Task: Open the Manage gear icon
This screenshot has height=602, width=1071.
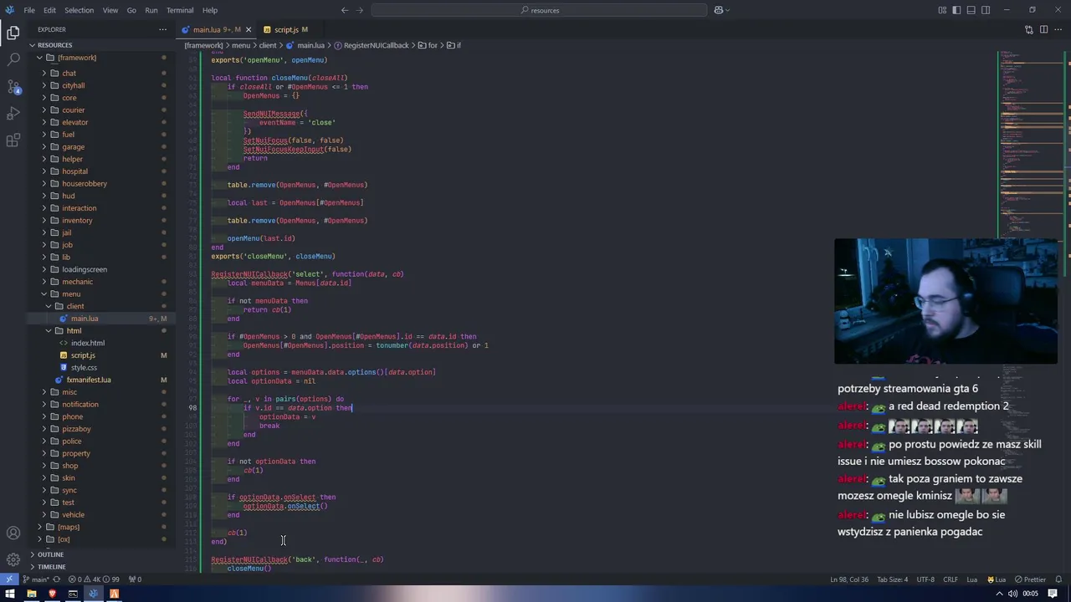Action: coord(13,559)
